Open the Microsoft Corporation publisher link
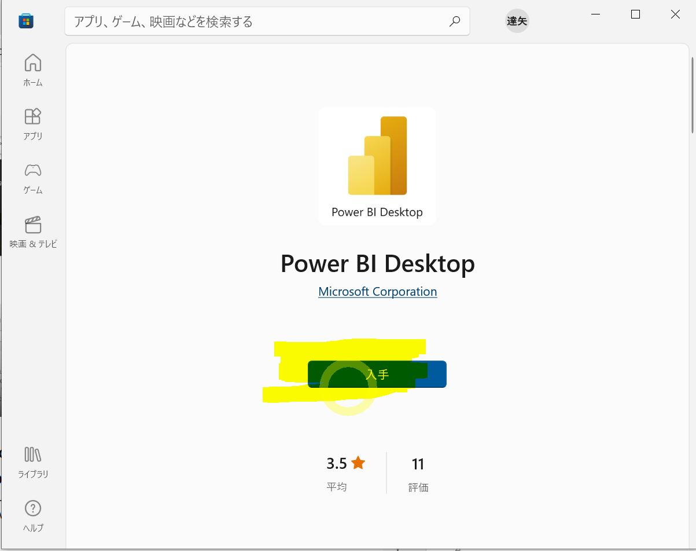696x551 pixels. pyautogui.click(x=377, y=291)
